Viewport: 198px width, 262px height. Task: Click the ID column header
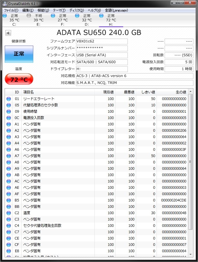[x=17, y=92]
